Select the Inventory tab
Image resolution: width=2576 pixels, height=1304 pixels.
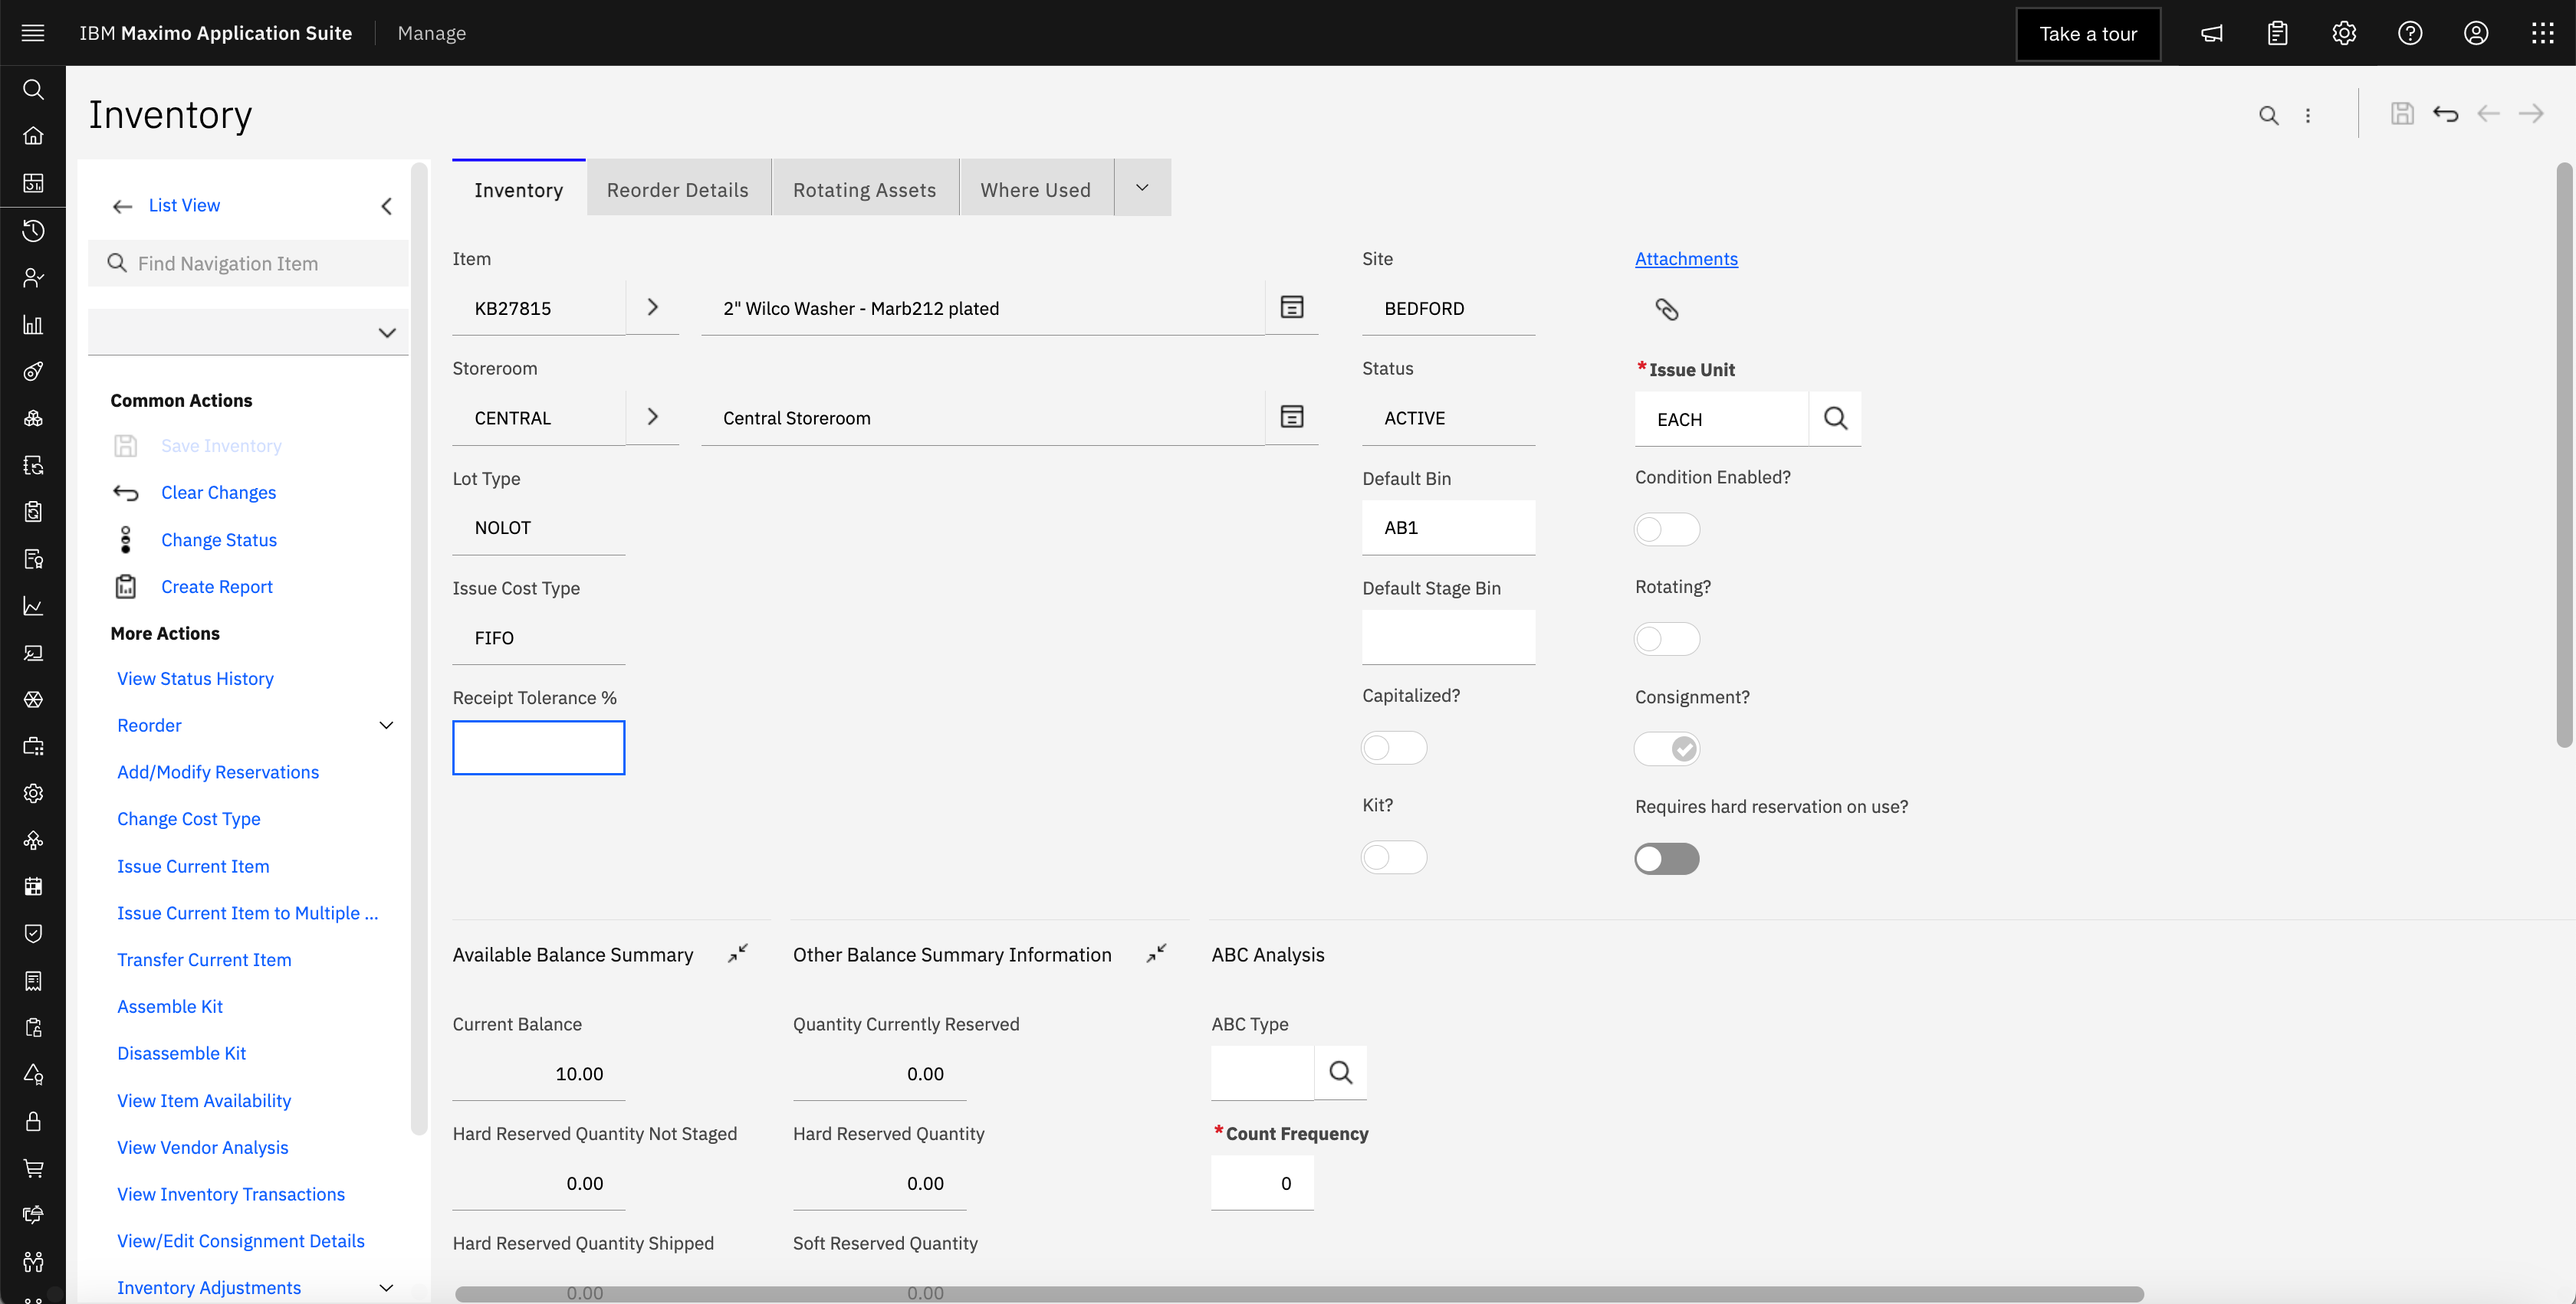[518, 188]
